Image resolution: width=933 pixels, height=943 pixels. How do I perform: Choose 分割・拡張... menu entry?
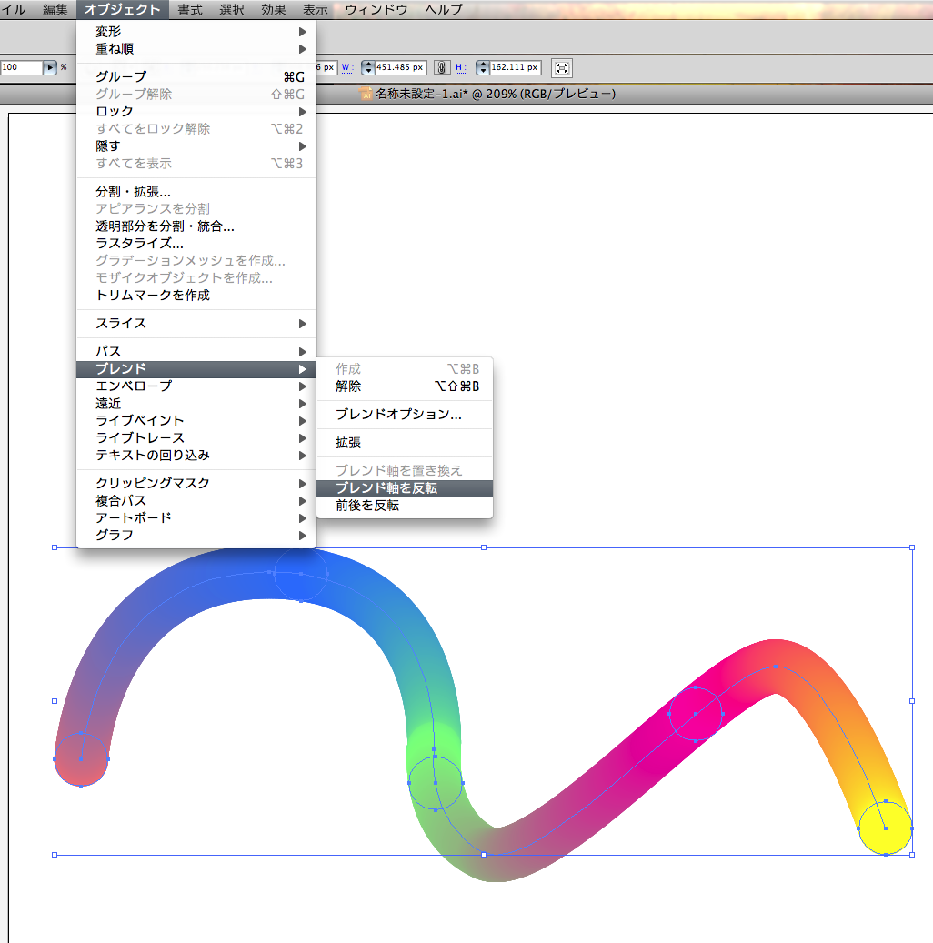[196, 191]
